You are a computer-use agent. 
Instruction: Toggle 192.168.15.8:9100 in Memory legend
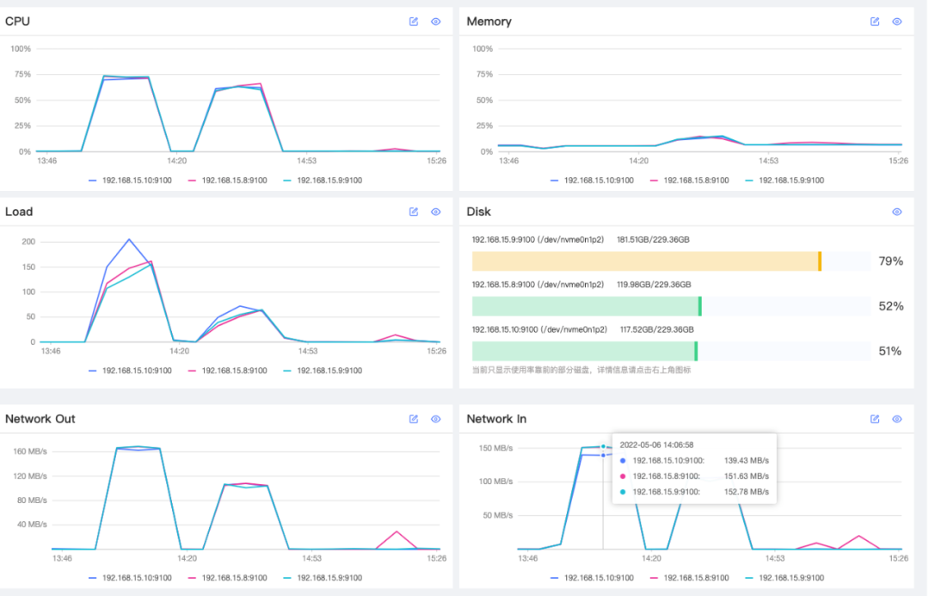tap(690, 180)
